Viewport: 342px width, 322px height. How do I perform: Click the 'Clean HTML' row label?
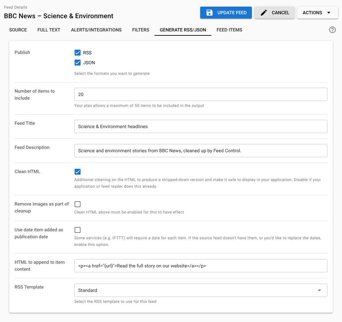[27, 171]
